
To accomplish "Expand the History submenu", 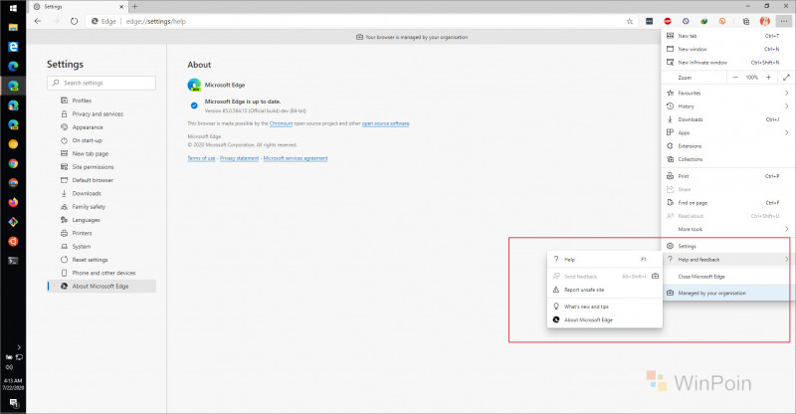I will tap(727, 106).
